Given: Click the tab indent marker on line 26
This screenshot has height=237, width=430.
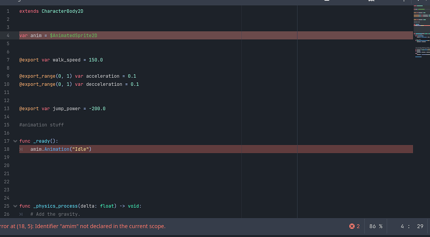Looking at the screenshot, I should [21, 214].
